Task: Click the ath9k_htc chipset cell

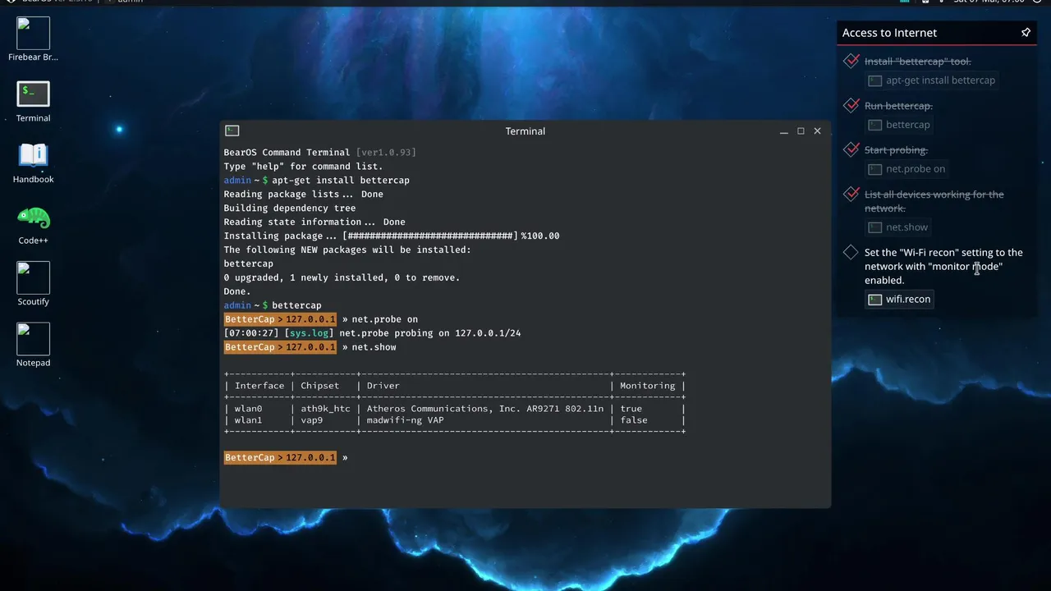Action: pos(325,409)
